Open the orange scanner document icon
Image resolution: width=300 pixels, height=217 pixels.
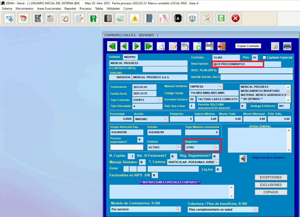23,18
